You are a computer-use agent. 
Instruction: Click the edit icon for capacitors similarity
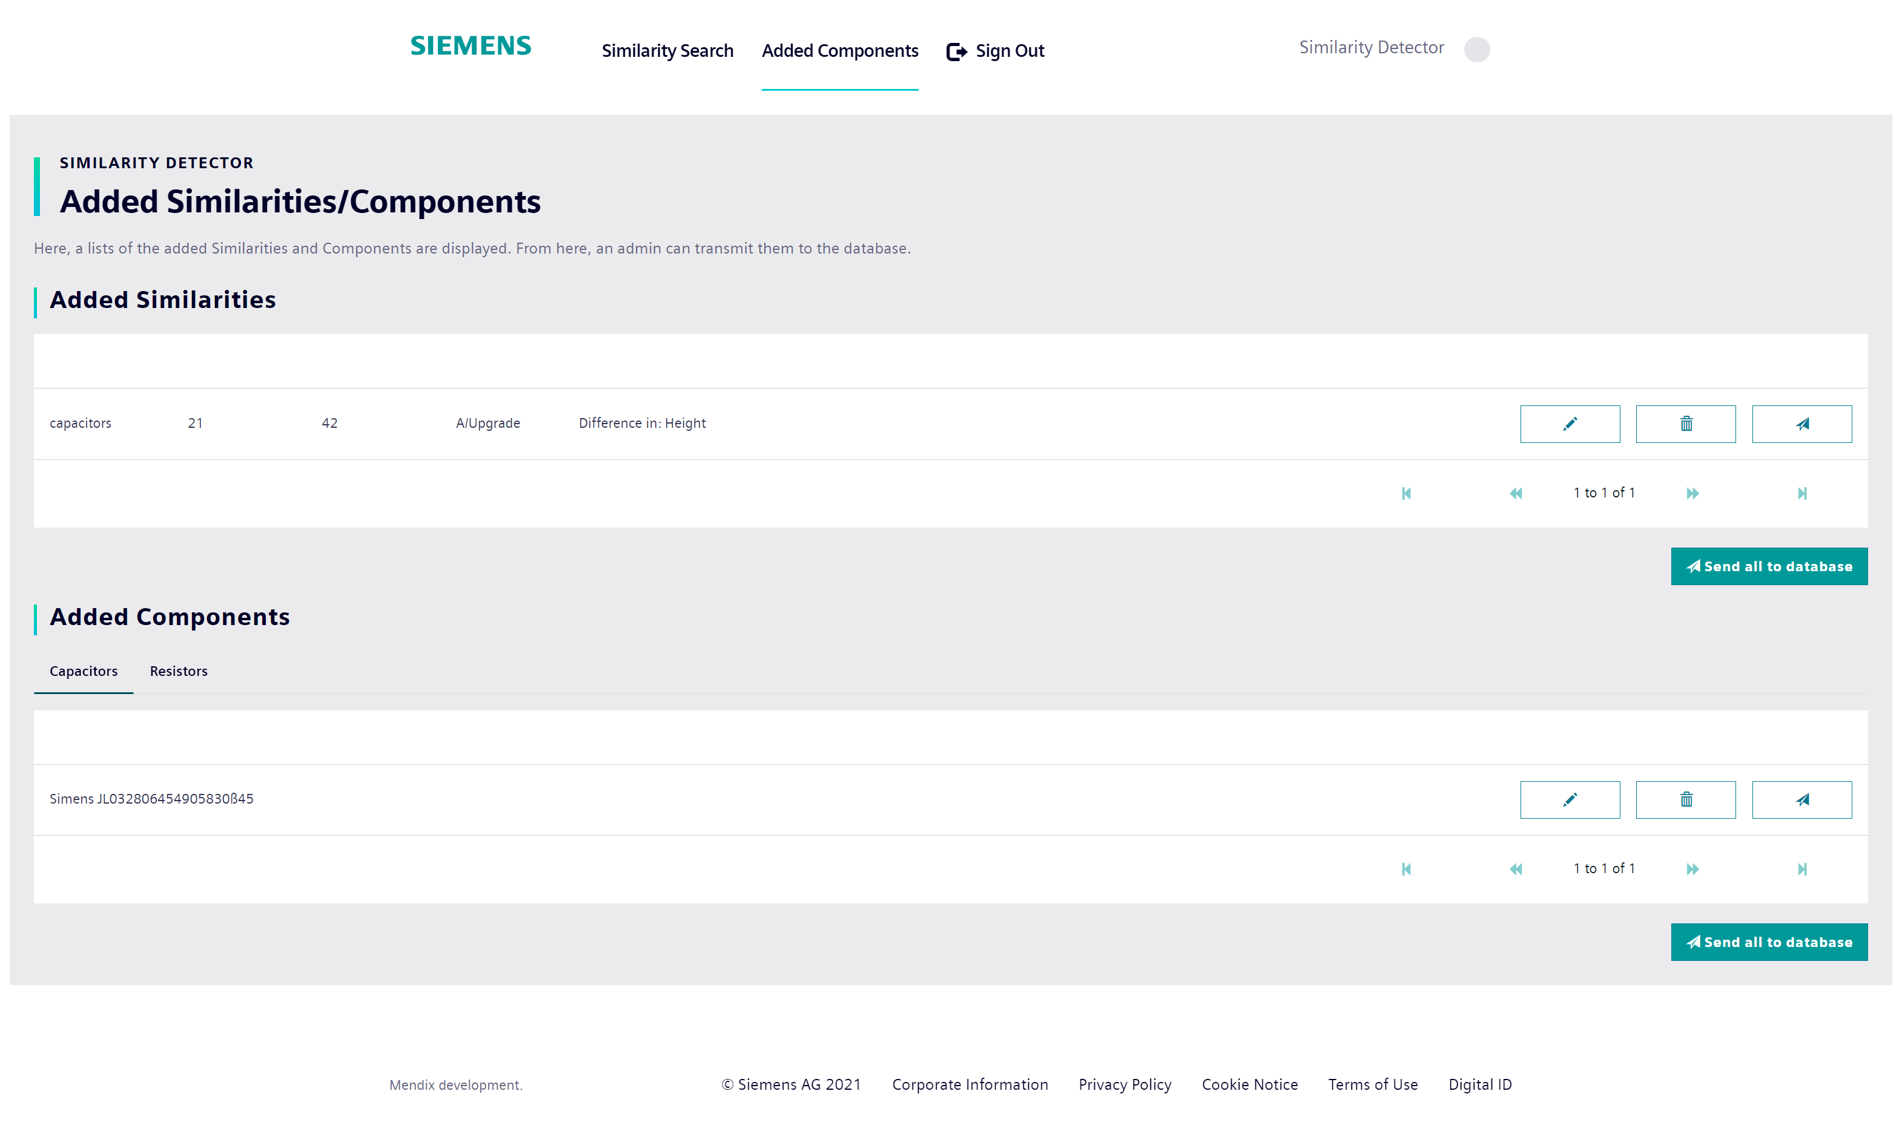[x=1570, y=422]
